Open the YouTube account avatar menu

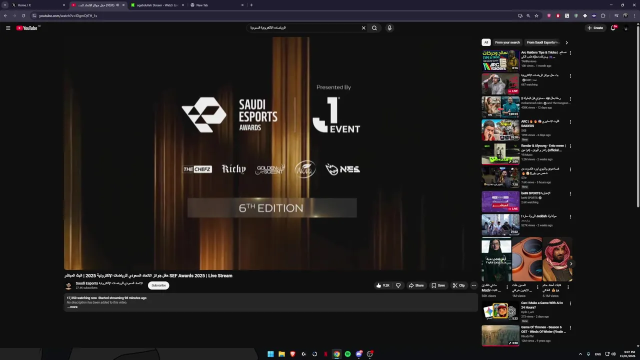(x=625, y=28)
